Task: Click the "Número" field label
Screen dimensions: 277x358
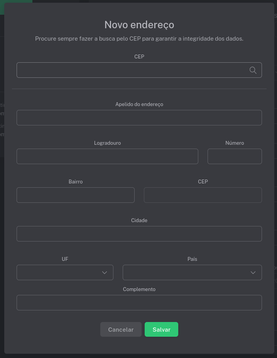Action: coord(235,143)
